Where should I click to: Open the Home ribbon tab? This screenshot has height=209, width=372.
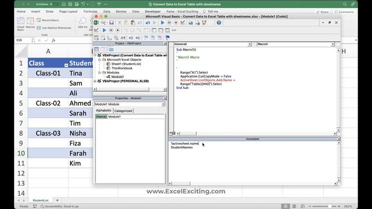coord(21,12)
